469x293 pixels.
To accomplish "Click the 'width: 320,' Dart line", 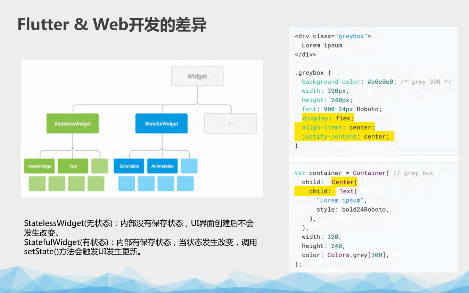I will pos(322,237).
